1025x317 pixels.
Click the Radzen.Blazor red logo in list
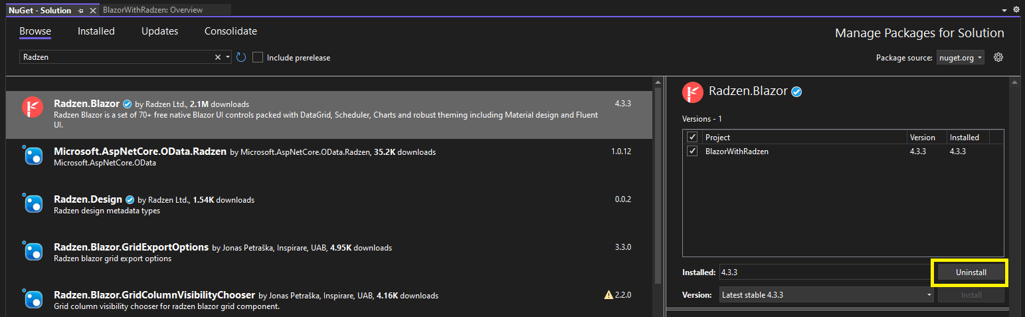point(32,107)
